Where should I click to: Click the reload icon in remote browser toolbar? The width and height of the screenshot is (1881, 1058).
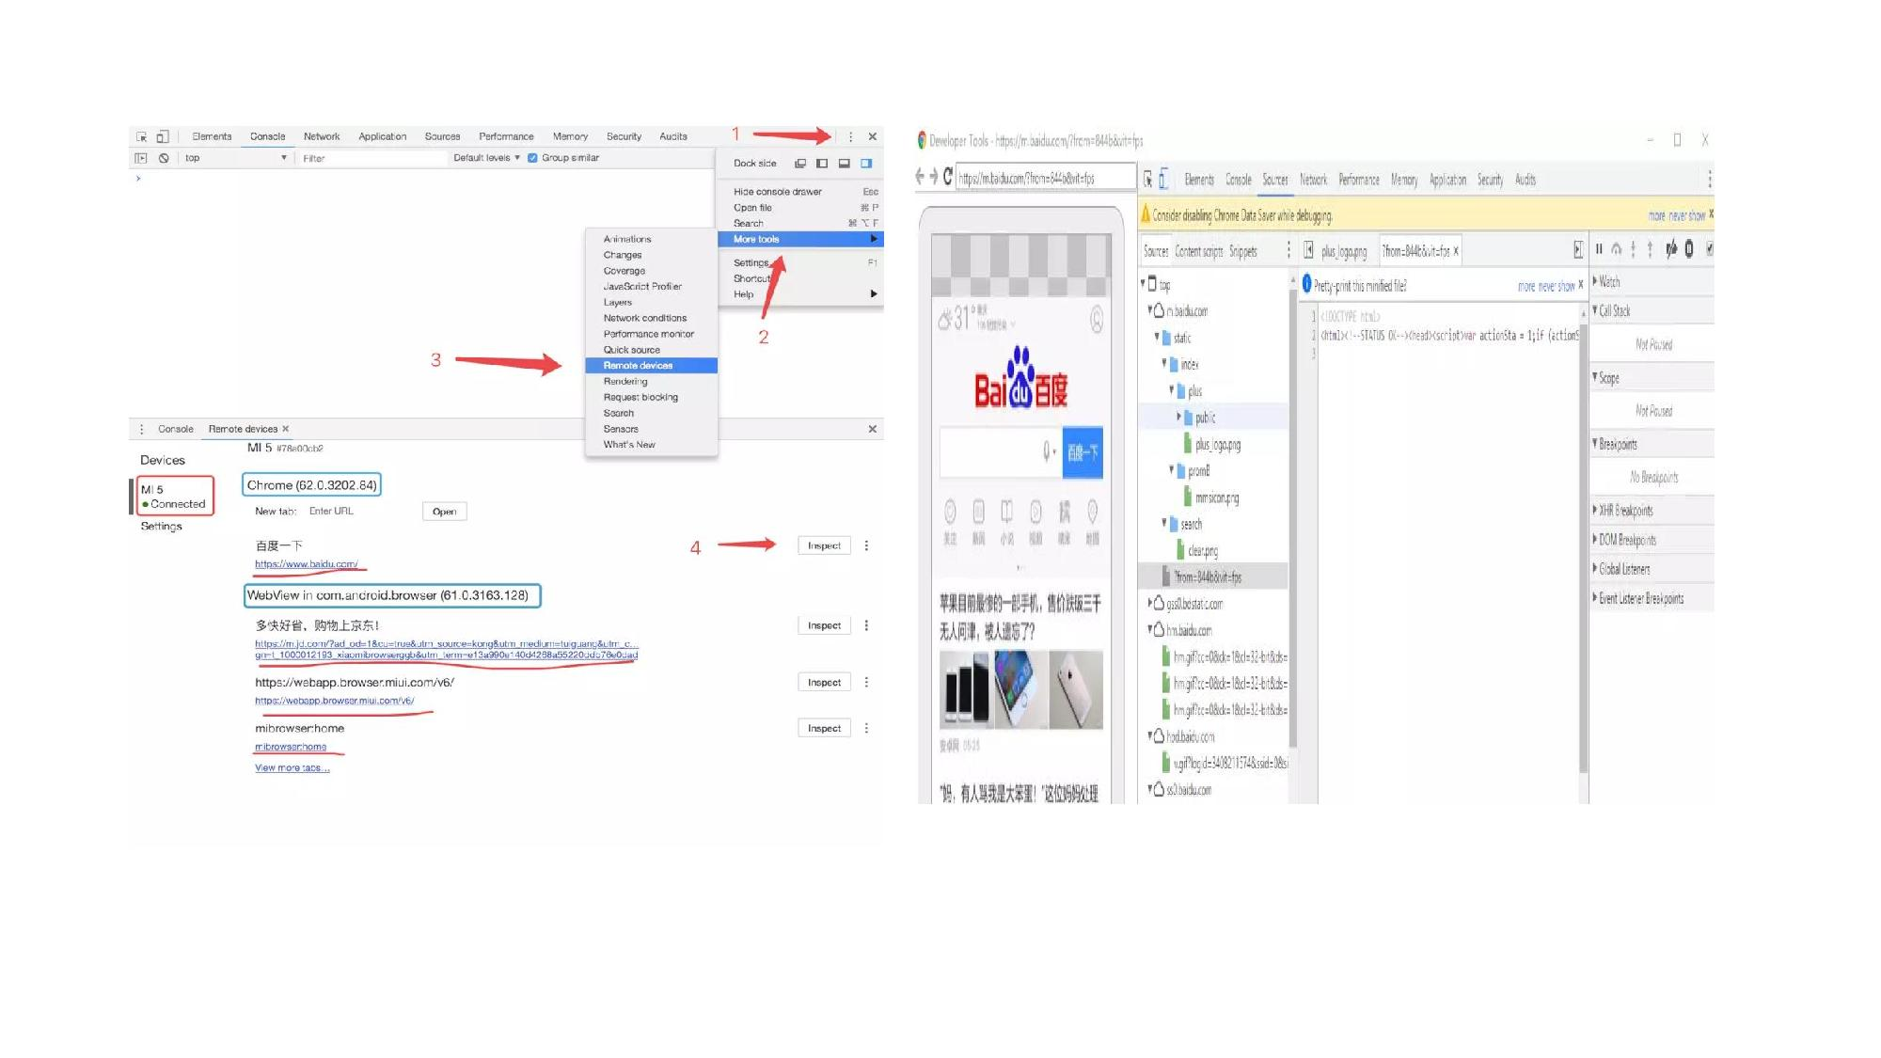coord(947,176)
